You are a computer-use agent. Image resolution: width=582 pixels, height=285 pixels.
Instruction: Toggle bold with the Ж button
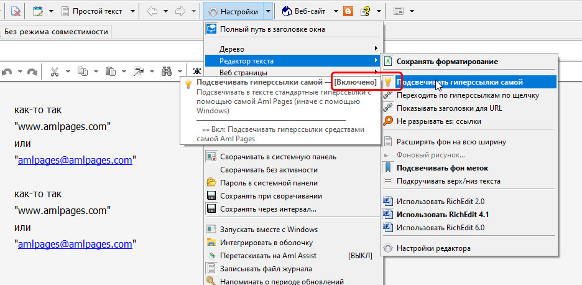[196, 72]
